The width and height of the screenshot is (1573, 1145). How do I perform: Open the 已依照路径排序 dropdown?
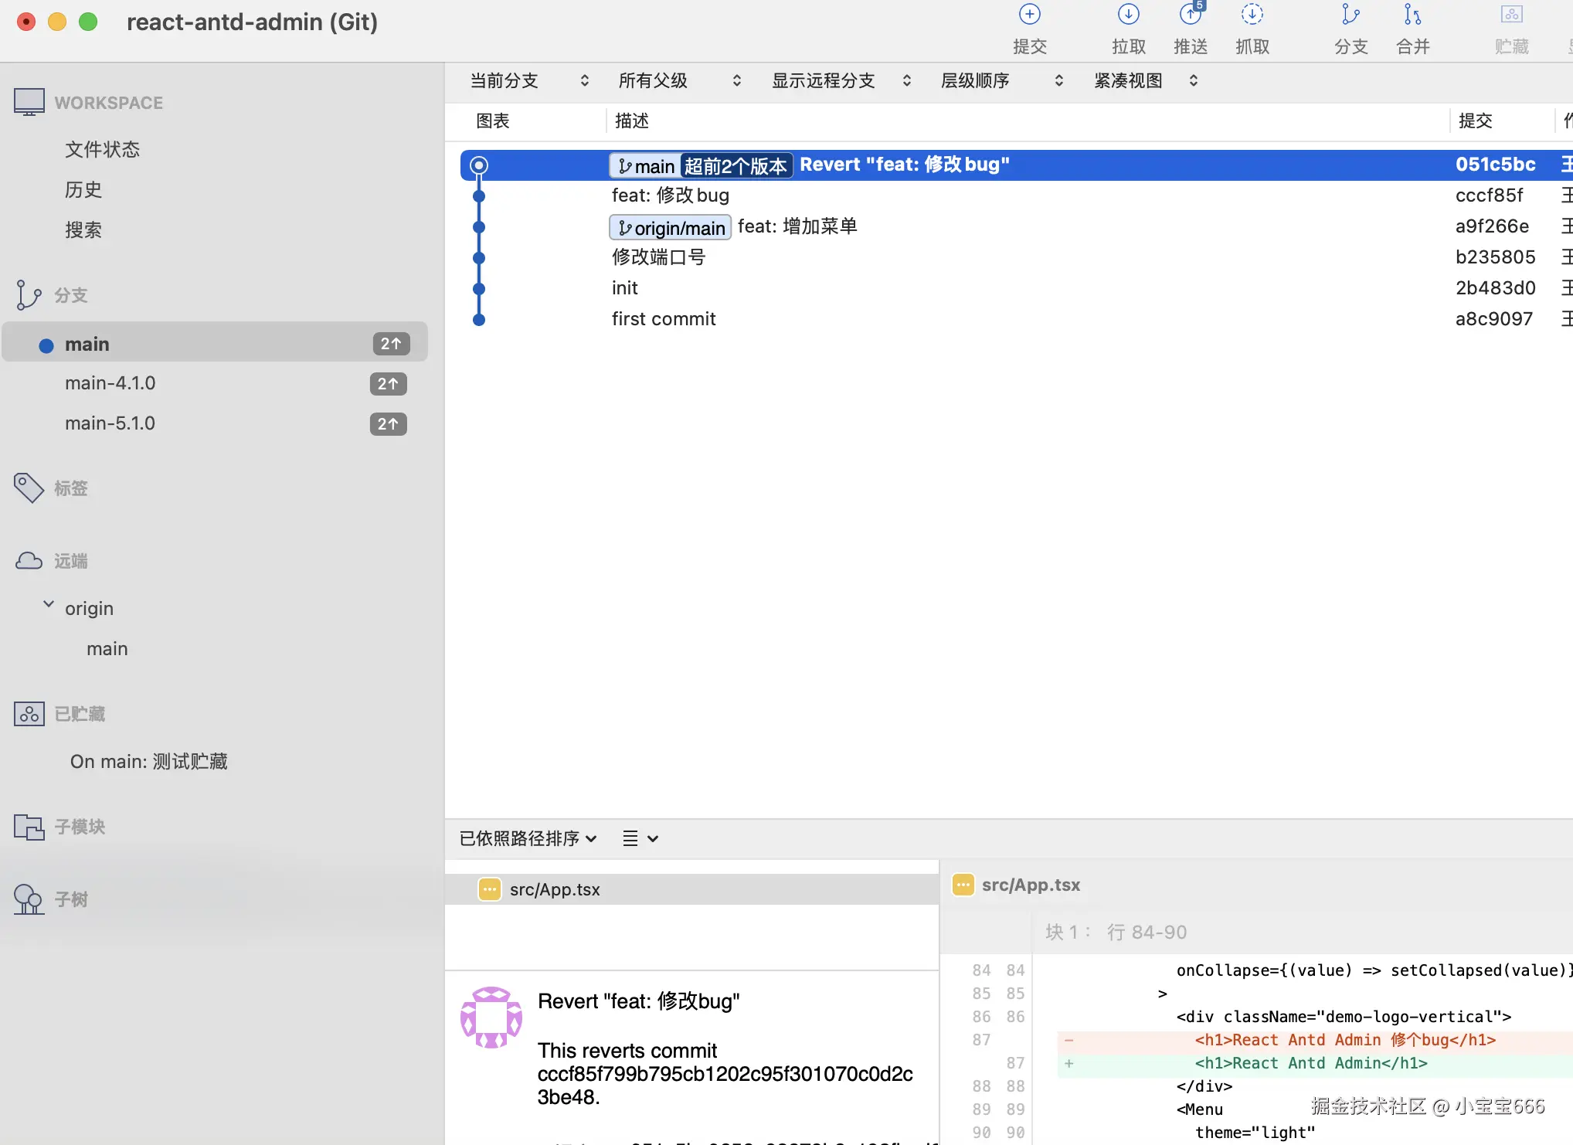click(x=528, y=838)
